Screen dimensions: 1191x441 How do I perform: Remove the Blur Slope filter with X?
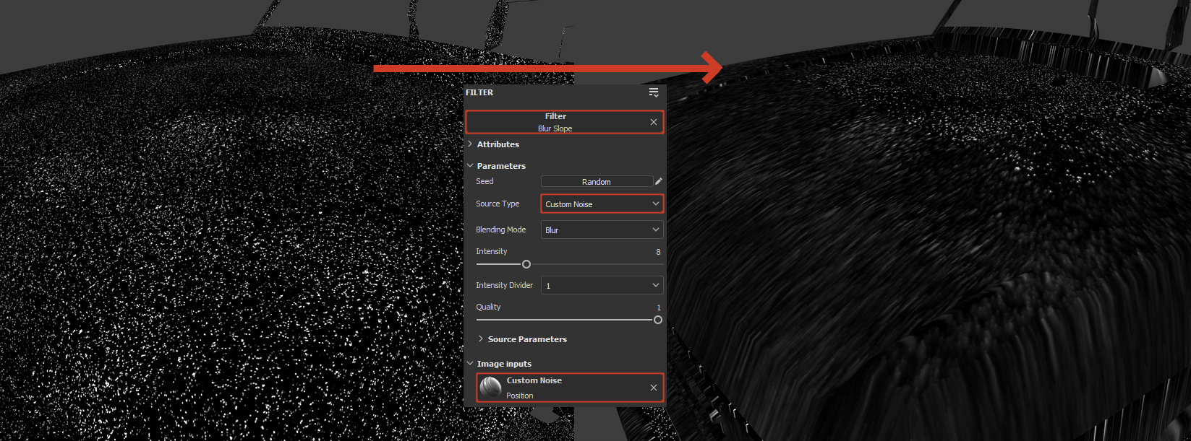(654, 122)
